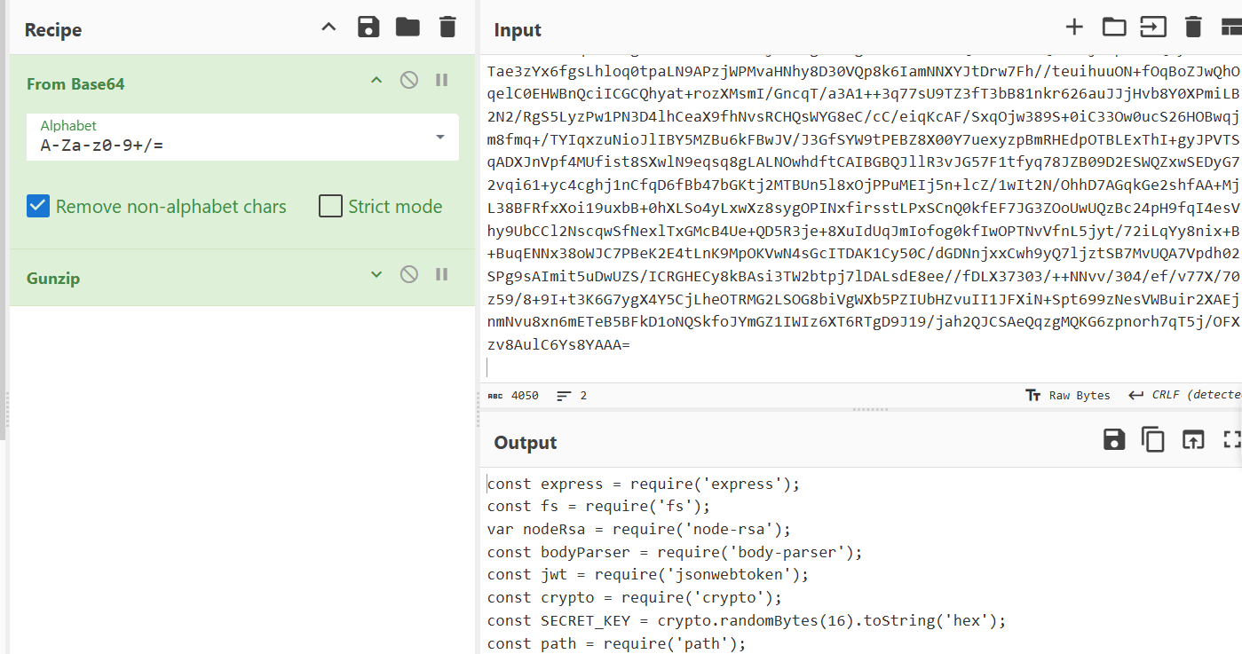
Task: Open folder as input
Action: (x=1114, y=27)
